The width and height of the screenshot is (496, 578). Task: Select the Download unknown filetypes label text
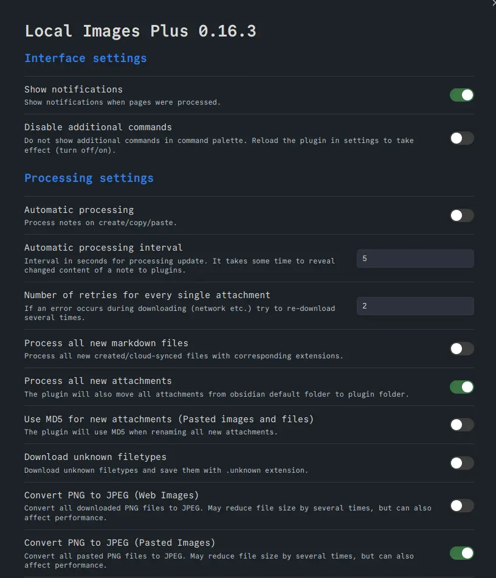click(95, 457)
